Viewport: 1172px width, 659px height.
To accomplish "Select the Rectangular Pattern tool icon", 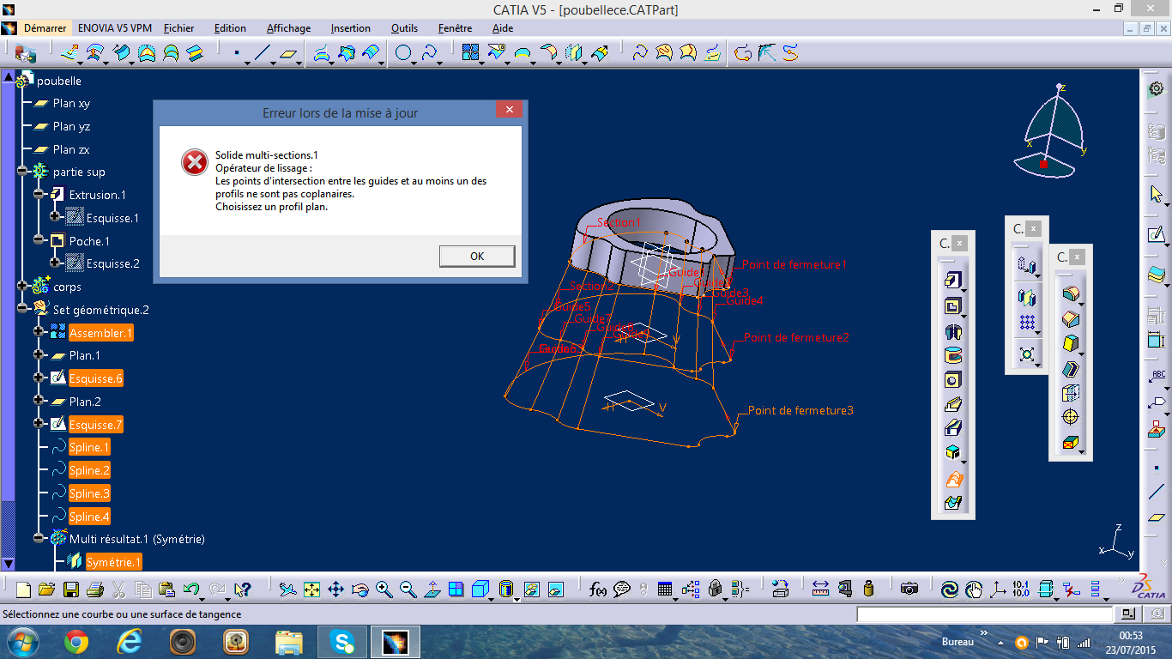I will 1026,323.
